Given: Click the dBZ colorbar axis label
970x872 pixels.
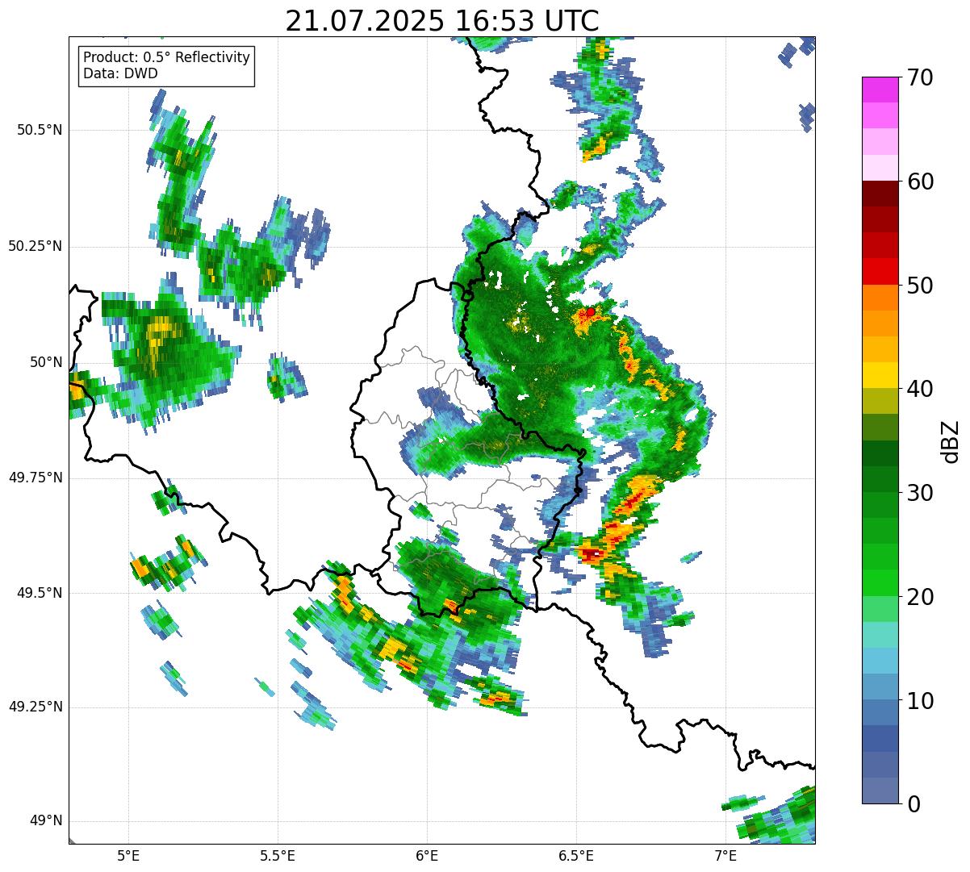Looking at the screenshot, I should [951, 441].
